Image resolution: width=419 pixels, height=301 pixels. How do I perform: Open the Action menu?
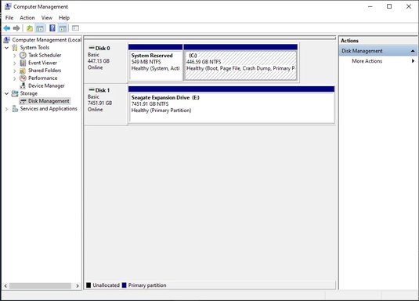27,18
